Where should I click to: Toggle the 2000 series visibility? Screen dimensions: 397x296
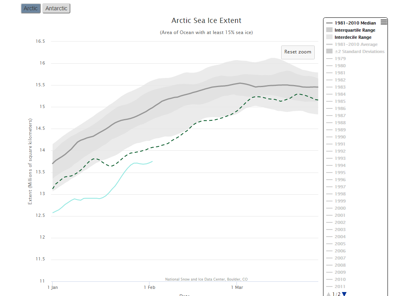[340, 208]
